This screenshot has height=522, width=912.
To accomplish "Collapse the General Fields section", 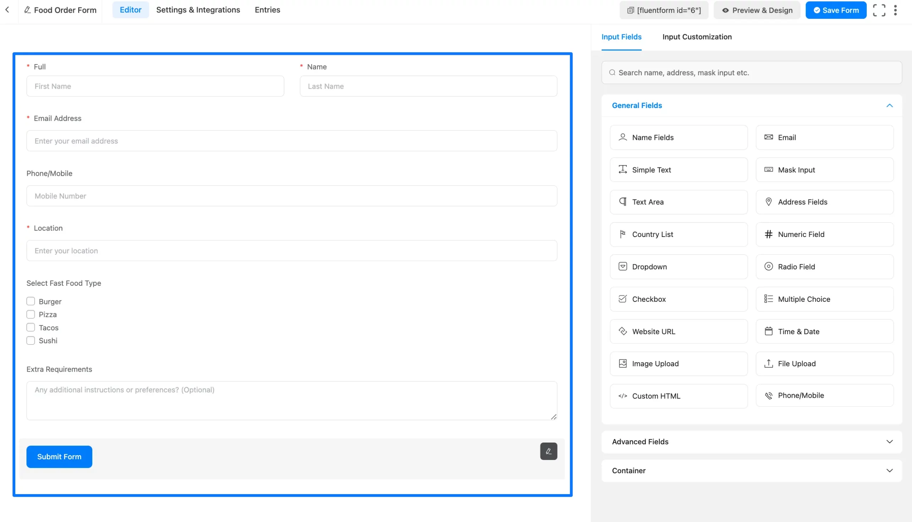I will [x=889, y=105].
